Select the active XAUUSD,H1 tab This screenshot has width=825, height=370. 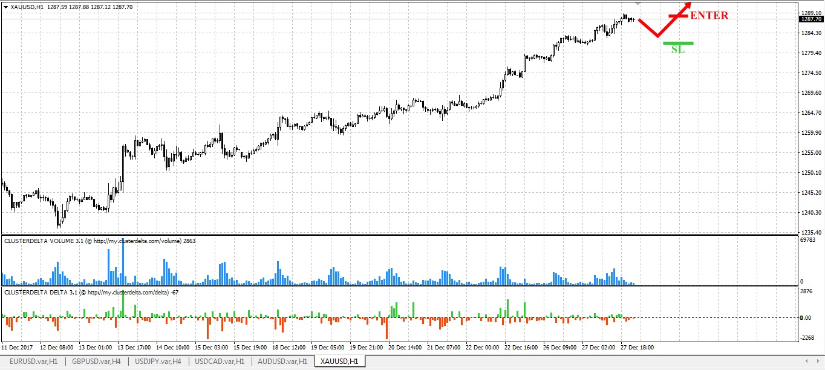click(339, 362)
